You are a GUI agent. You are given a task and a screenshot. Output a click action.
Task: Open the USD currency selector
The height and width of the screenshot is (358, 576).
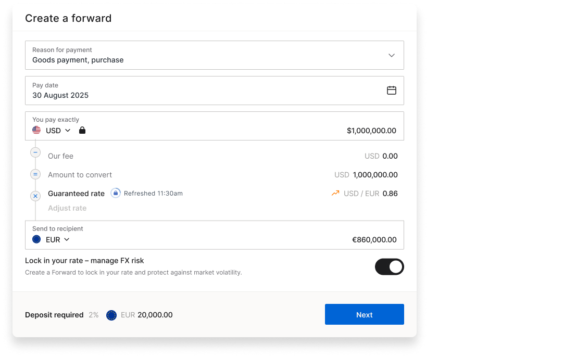(58, 131)
